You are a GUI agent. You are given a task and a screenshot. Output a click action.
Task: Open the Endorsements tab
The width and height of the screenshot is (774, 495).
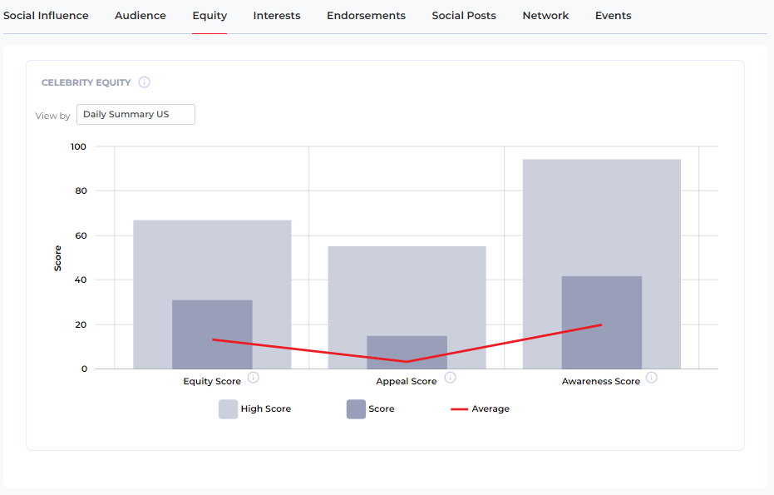[x=366, y=15]
